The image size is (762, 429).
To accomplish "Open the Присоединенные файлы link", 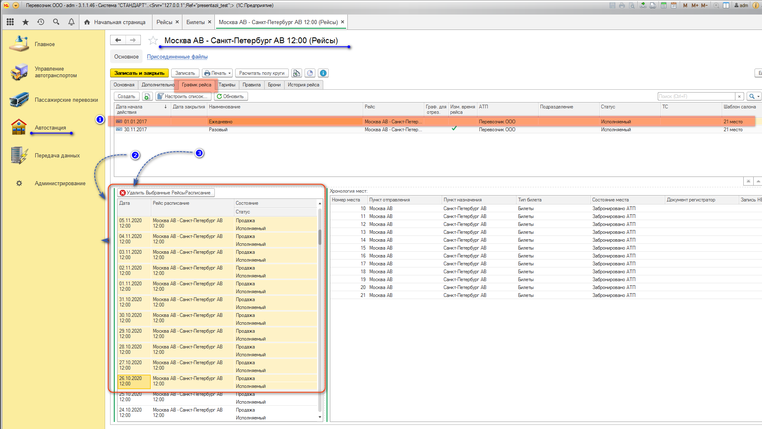I will pyautogui.click(x=177, y=57).
